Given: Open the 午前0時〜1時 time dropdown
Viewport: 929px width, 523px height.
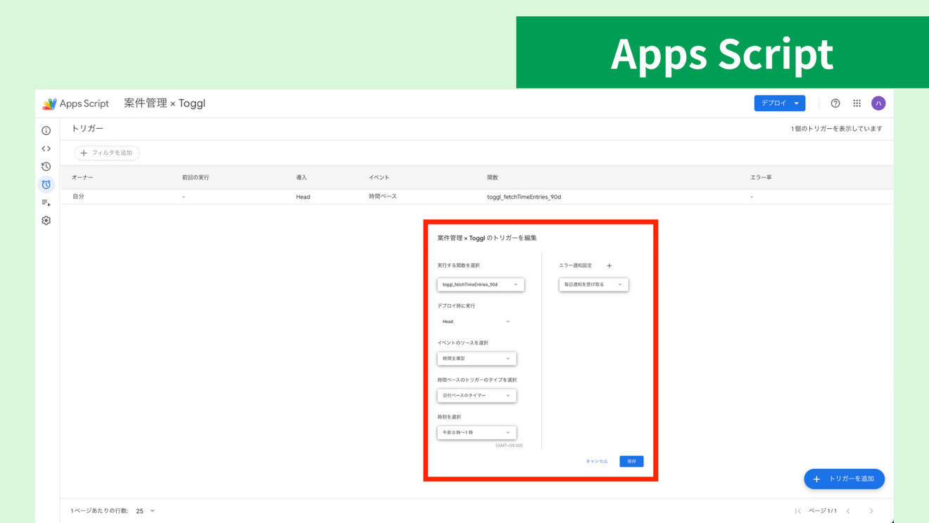Looking at the screenshot, I should pyautogui.click(x=476, y=432).
